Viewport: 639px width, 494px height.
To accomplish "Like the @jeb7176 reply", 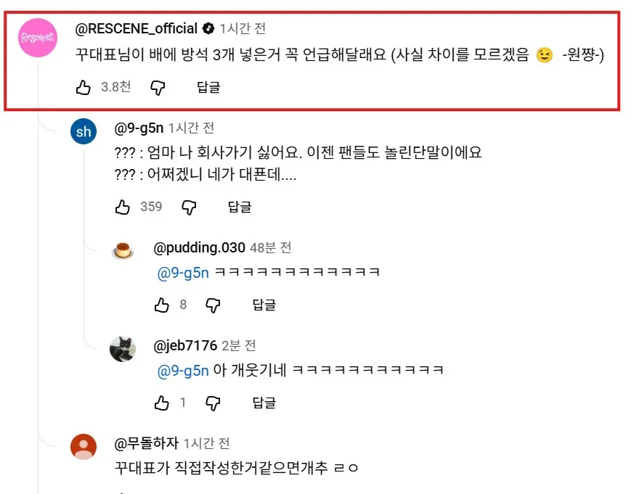I will point(161,403).
